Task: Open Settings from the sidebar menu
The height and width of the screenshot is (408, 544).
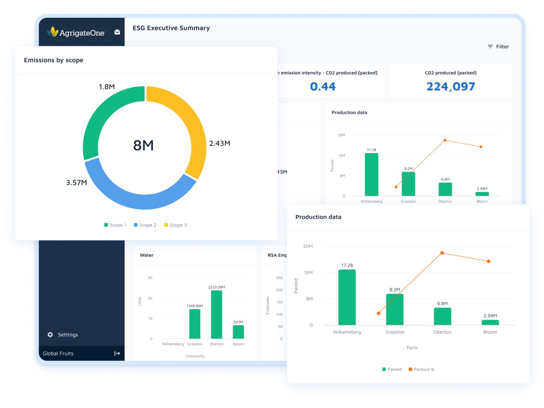Action: point(68,334)
